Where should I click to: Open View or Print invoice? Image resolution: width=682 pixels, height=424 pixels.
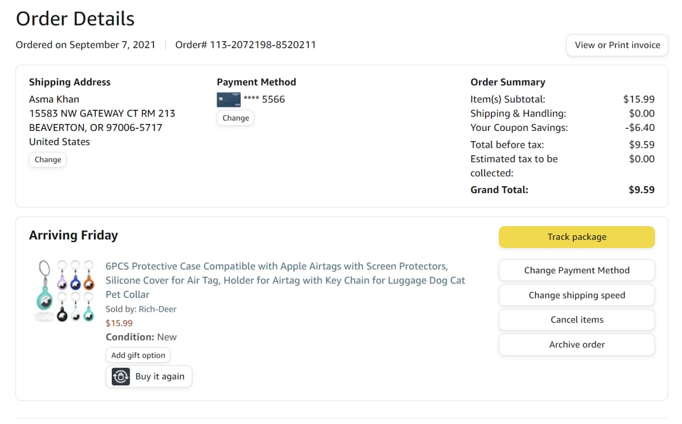tap(617, 45)
